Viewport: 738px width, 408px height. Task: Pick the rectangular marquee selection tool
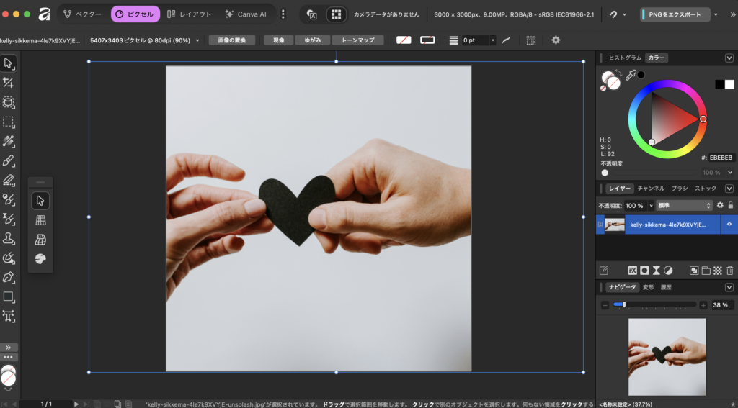pyautogui.click(x=9, y=122)
